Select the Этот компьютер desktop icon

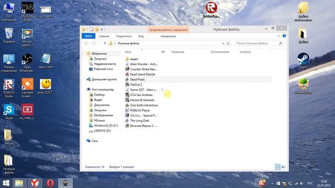pos(9,11)
